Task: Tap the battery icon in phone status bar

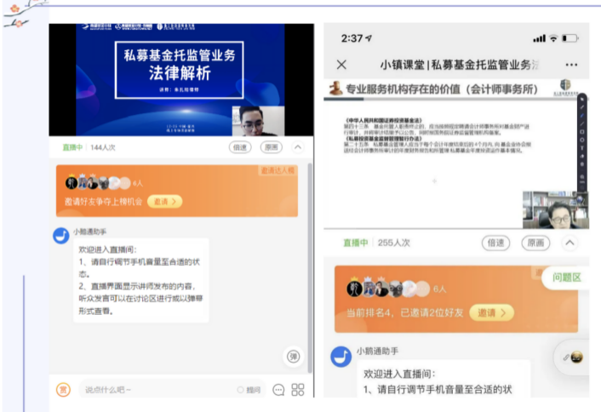Action: tap(570, 38)
